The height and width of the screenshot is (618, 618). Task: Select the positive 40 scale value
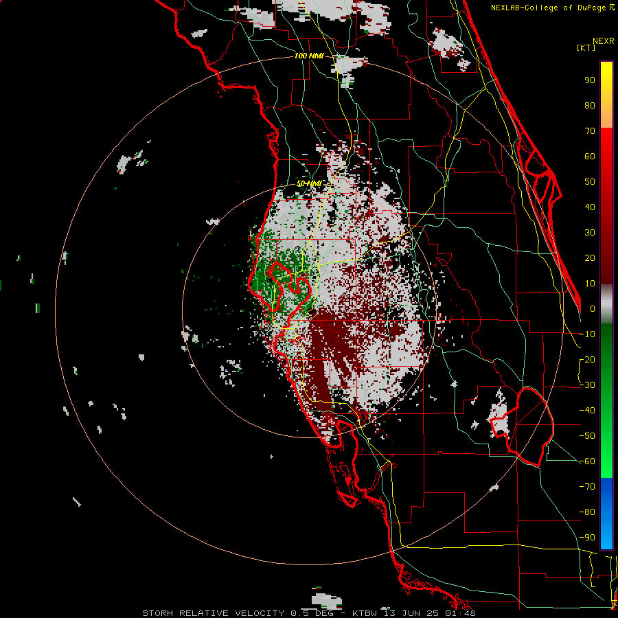tap(590, 207)
